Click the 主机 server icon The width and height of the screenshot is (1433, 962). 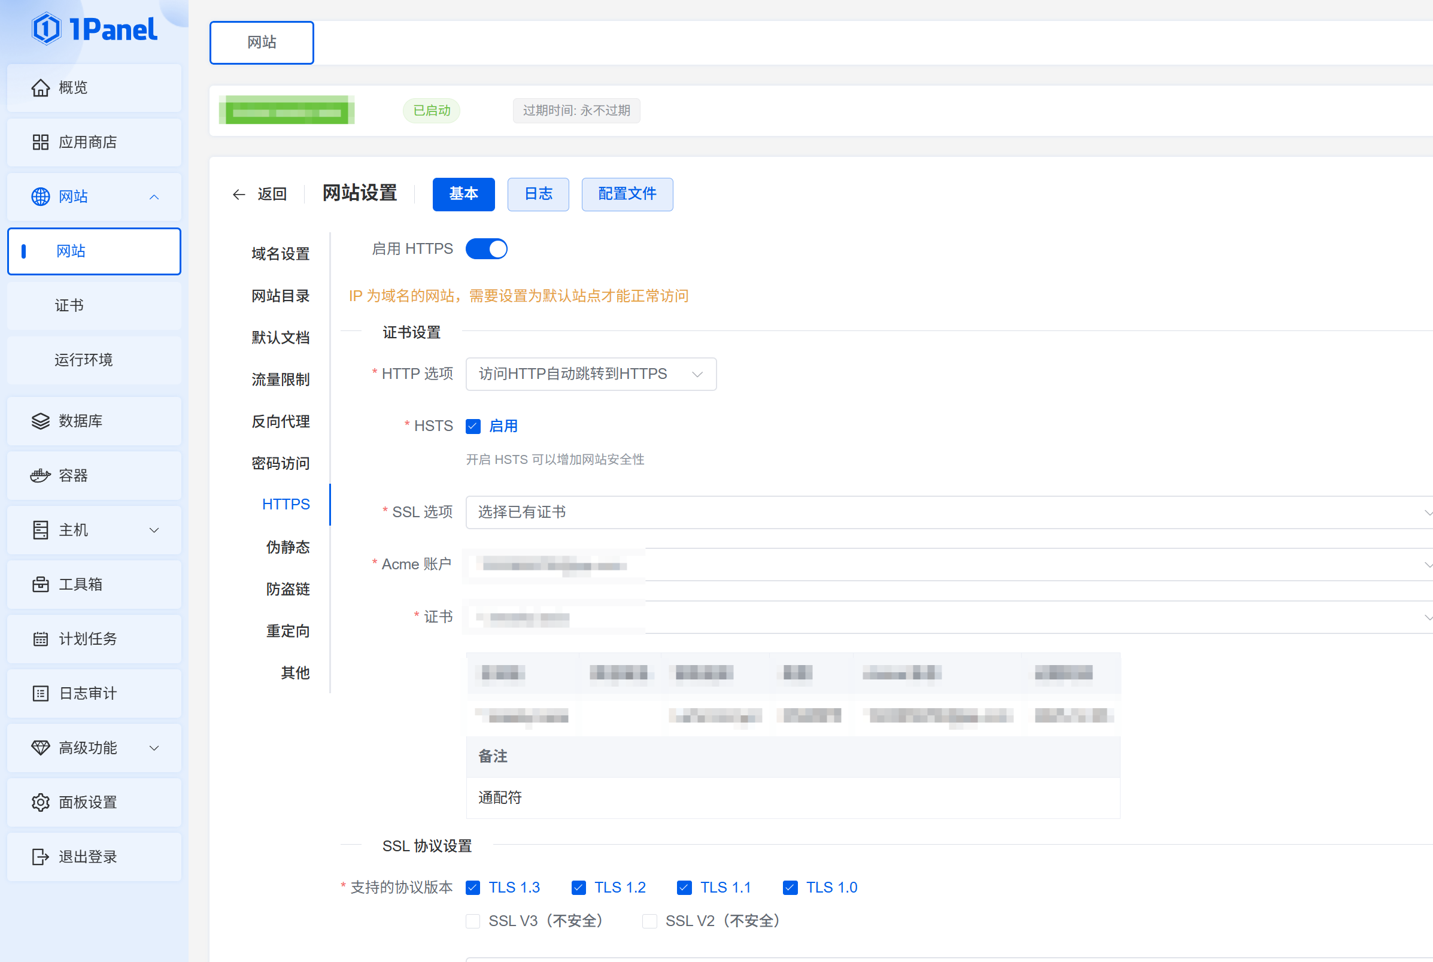[41, 530]
